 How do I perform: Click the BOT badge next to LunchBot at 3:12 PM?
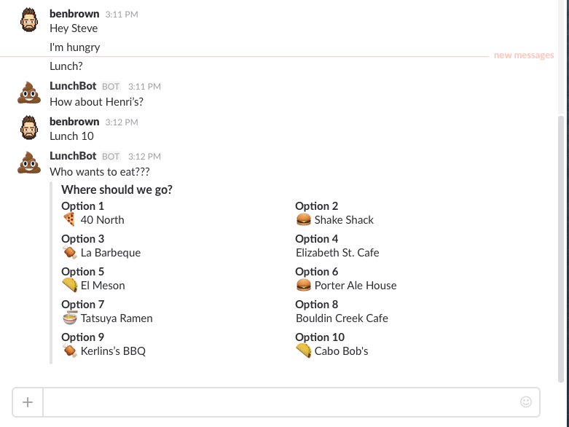click(111, 157)
